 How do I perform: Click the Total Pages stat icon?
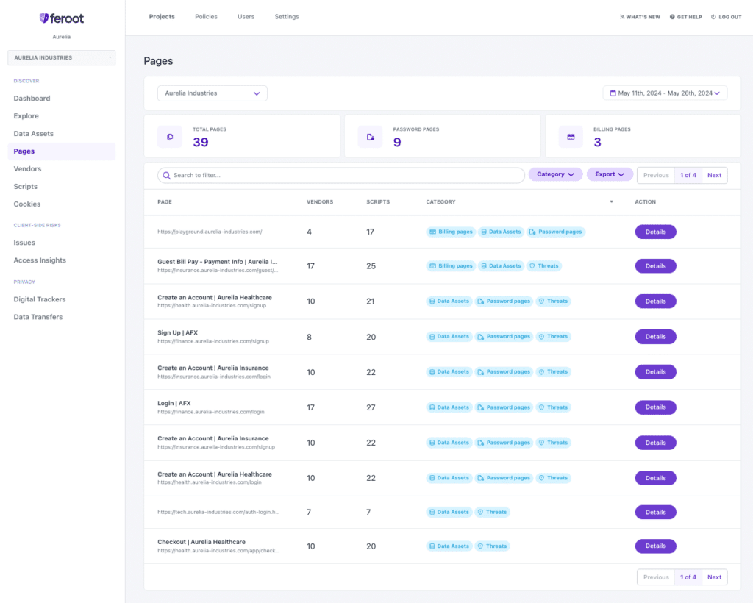point(170,137)
